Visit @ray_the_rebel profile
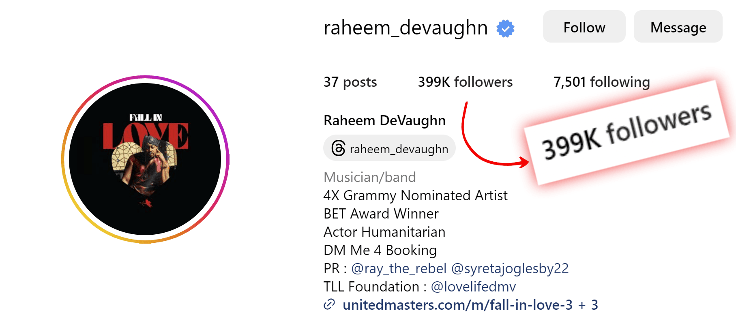 pyautogui.click(x=399, y=268)
